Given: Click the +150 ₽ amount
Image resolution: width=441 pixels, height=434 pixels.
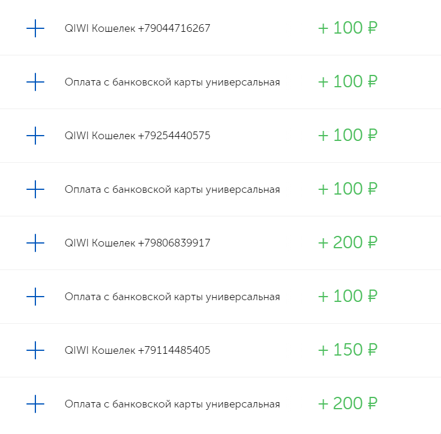Looking at the screenshot, I should click(347, 350).
